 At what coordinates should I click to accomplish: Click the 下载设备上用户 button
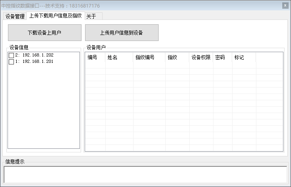45,33
